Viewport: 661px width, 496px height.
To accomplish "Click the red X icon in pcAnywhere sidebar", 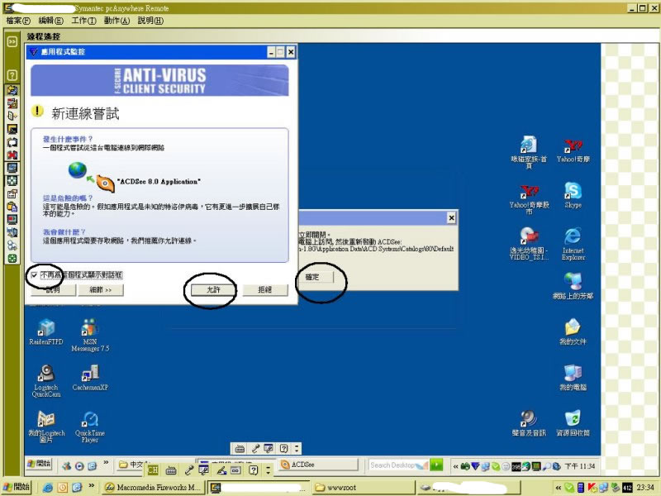I will click(x=12, y=155).
